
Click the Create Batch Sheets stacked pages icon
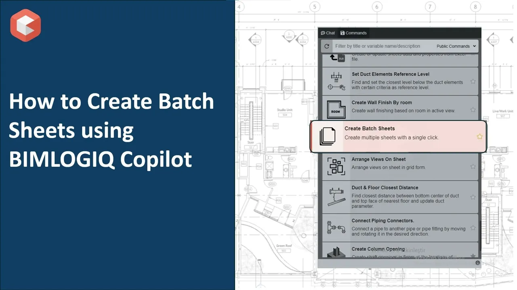pyautogui.click(x=328, y=136)
